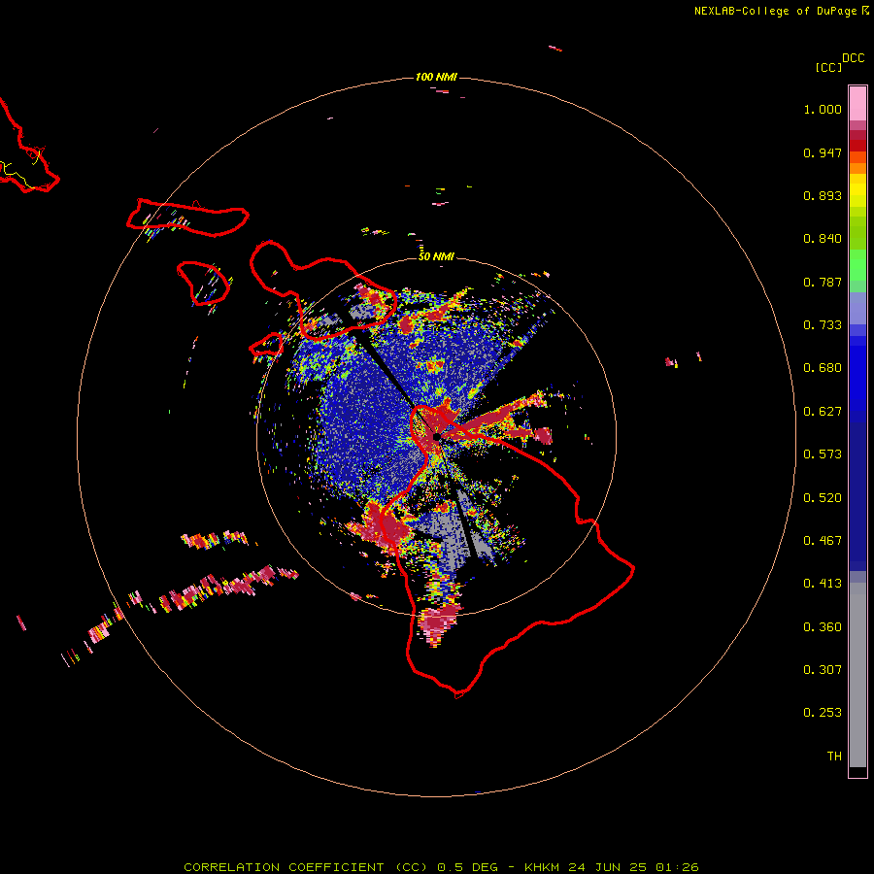This screenshot has width=874, height=874.
Task: Select the 0.627 scale value
Action: (x=823, y=412)
